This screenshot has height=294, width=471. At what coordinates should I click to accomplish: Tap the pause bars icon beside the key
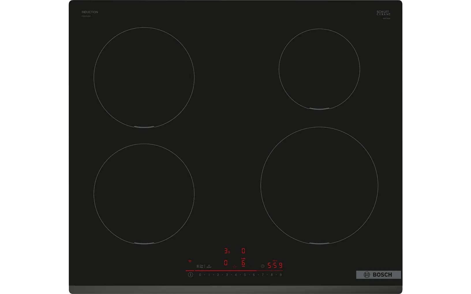click(197, 266)
